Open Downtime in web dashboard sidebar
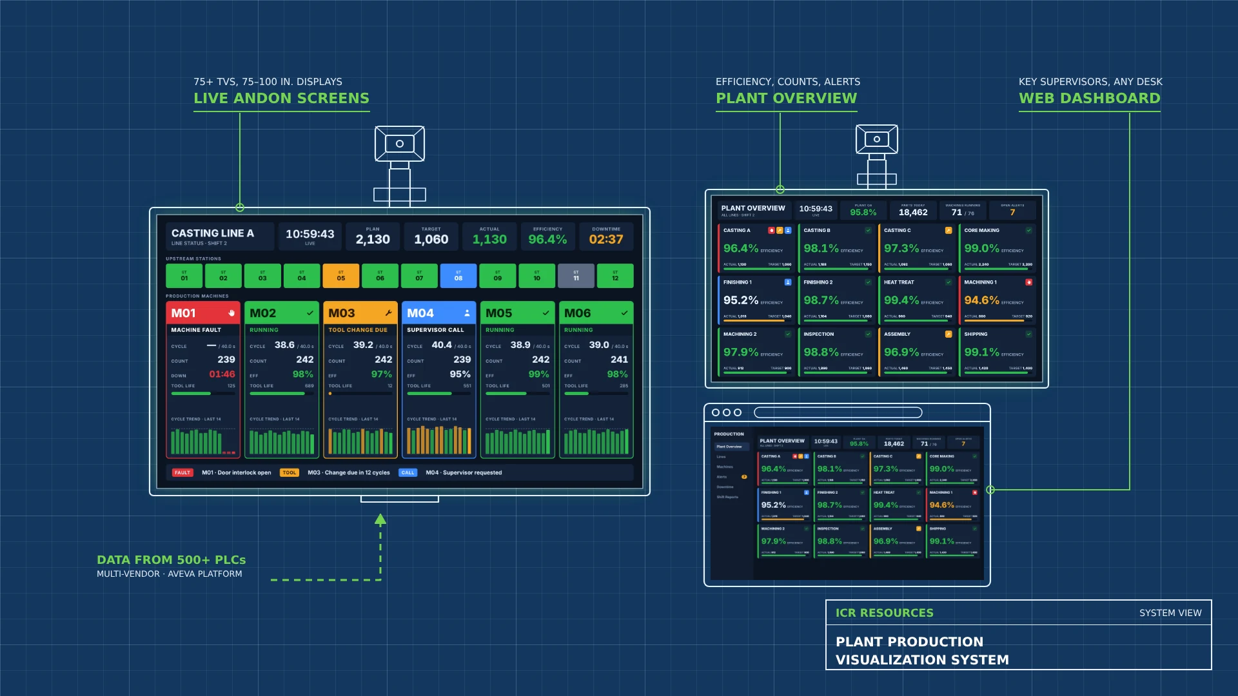Image resolution: width=1238 pixels, height=696 pixels. click(x=725, y=487)
